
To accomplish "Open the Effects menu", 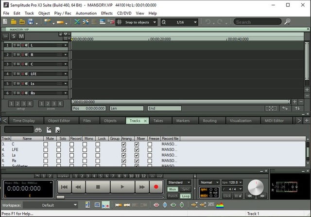I will 106,13.
